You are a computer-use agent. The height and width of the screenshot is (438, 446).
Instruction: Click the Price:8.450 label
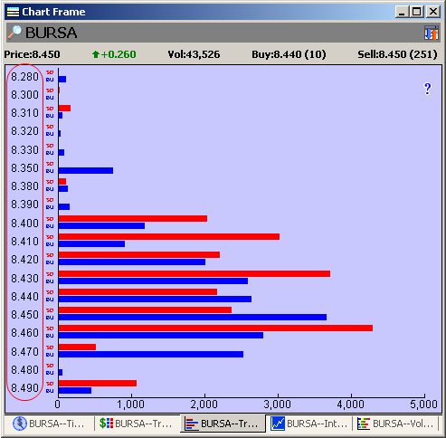[32, 54]
